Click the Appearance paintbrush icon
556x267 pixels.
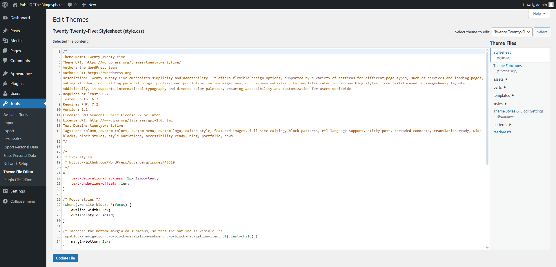(5, 74)
